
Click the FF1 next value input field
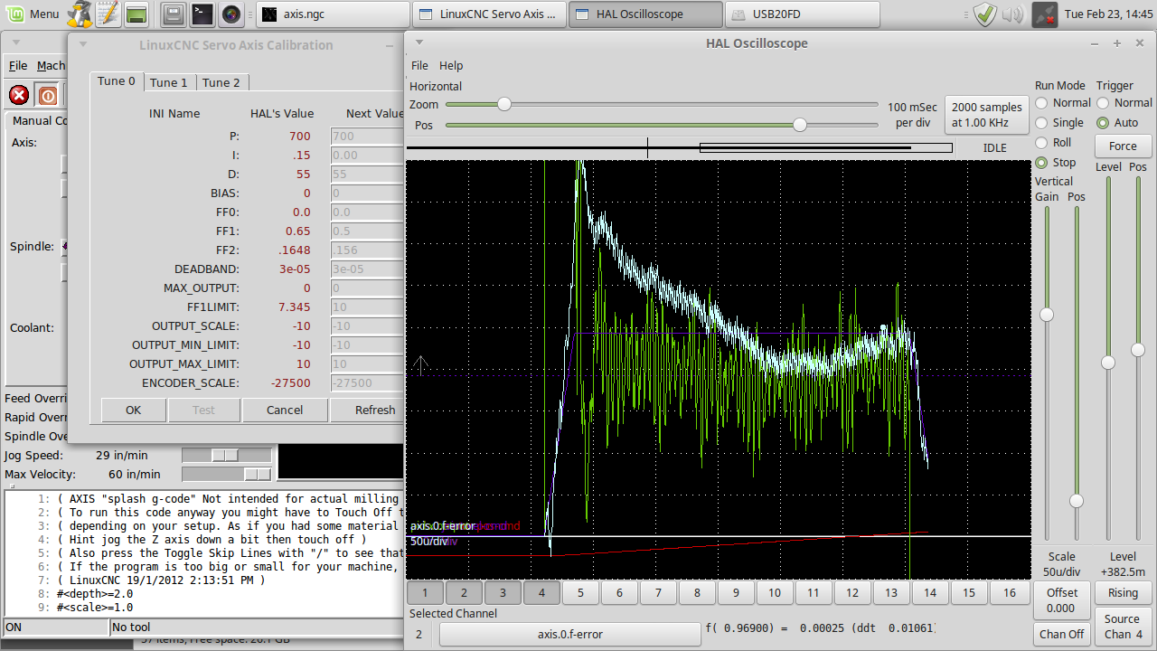click(x=367, y=231)
